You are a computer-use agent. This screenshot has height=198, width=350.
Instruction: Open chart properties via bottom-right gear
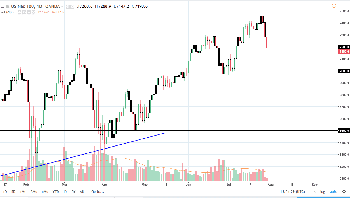(x=344, y=191)
